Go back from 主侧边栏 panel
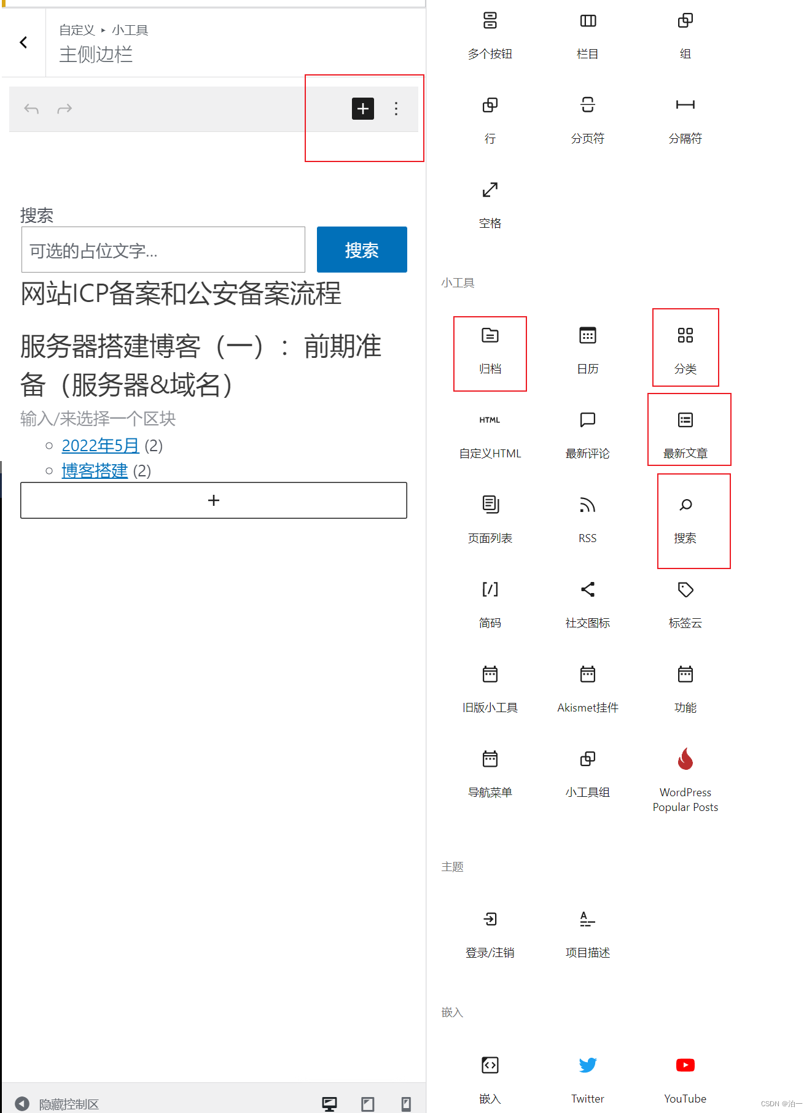Screen dimensions: 812x1113 click(23, 42)
